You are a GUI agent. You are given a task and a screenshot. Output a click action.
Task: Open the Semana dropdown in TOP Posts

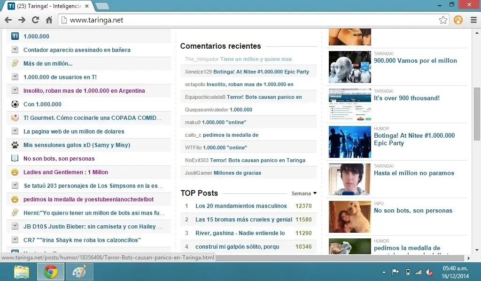[304, 193]
